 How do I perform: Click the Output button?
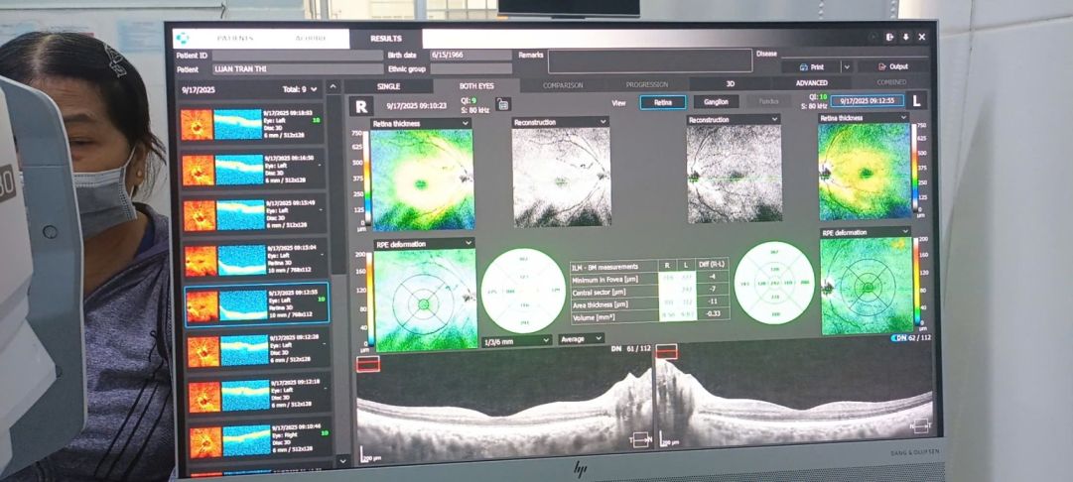tap(893, 66)
